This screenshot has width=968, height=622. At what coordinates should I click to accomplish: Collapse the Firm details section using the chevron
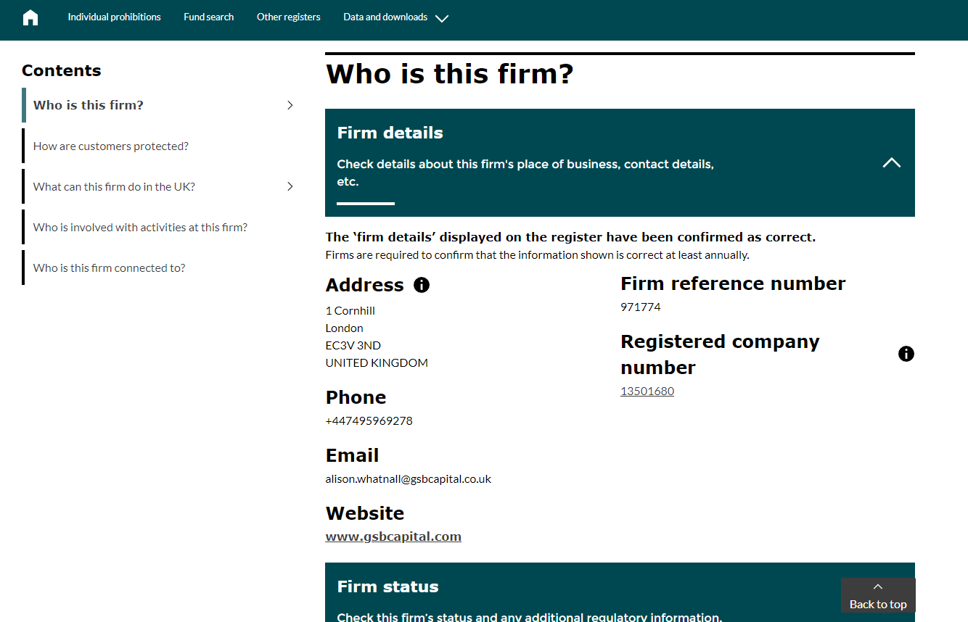tap(891, 163)
